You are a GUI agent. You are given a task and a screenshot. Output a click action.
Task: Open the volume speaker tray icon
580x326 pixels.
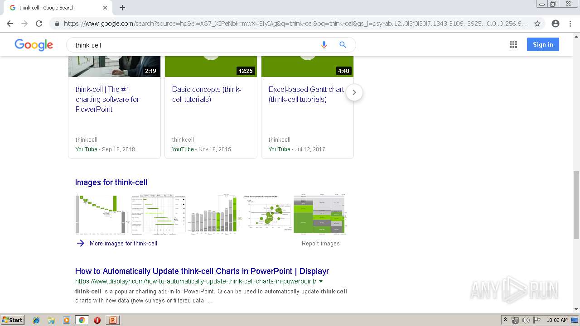coord(526,320)
